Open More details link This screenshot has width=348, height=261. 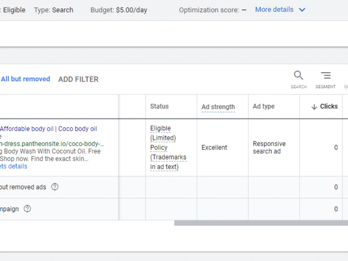tap(274, 9)
